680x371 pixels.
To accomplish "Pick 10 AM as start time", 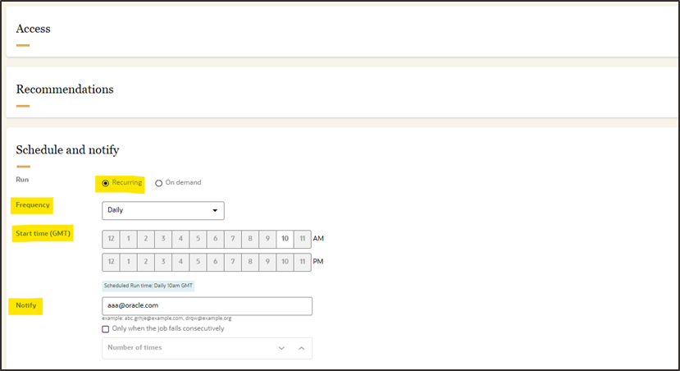I will pos(285,239).
